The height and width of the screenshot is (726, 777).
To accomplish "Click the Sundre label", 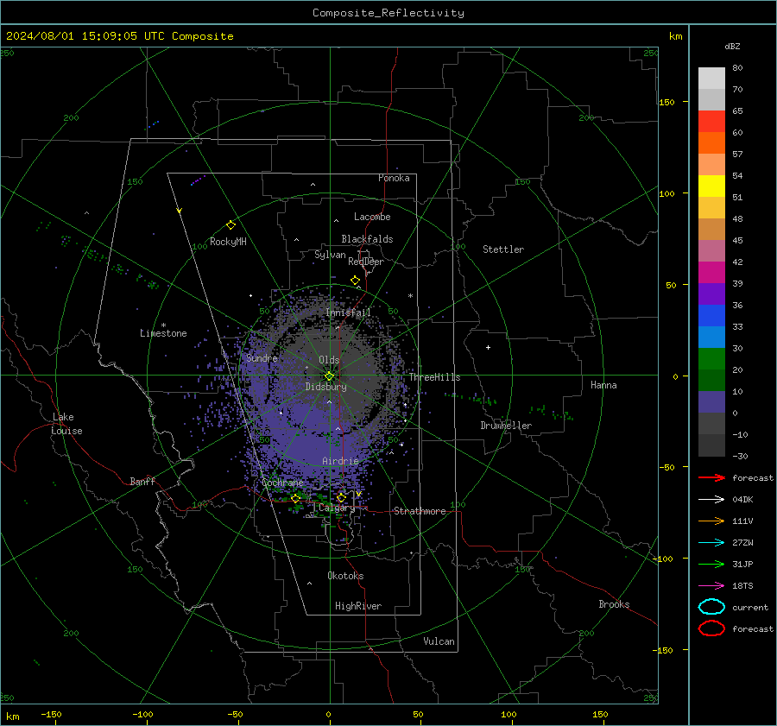I will (x=262, y=357).
